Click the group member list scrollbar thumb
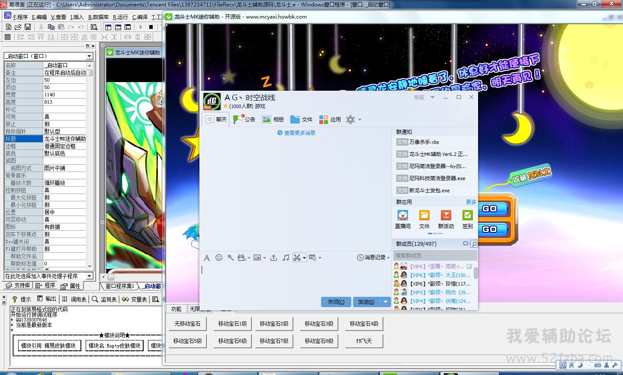Viewport: 623px width, 375px height. coord(476,273)
